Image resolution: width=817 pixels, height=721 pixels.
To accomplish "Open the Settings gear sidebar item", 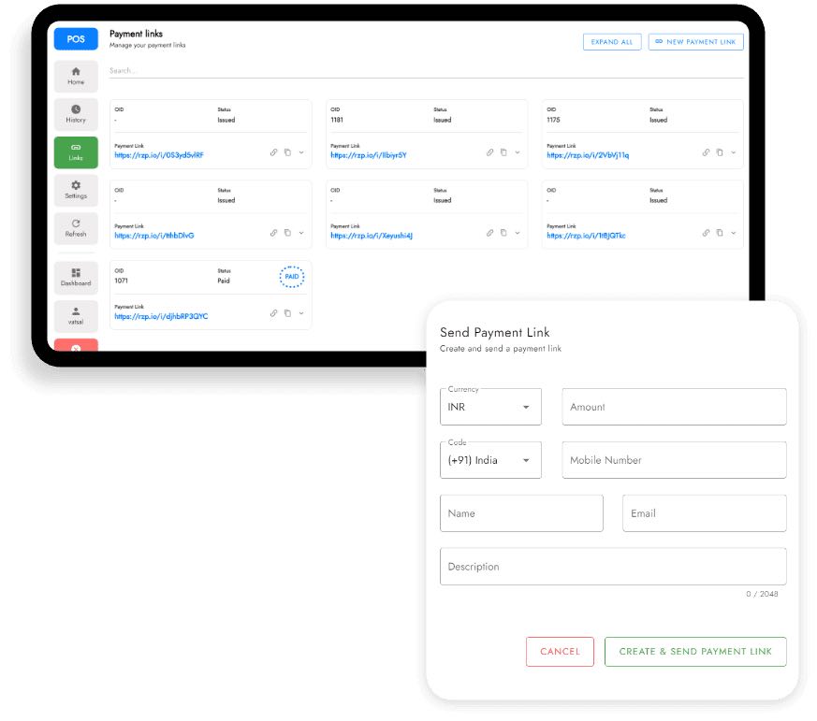I will coord(76,190).
